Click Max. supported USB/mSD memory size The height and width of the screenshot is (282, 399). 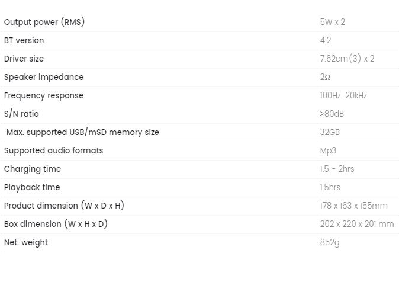[x=83, y=132]
